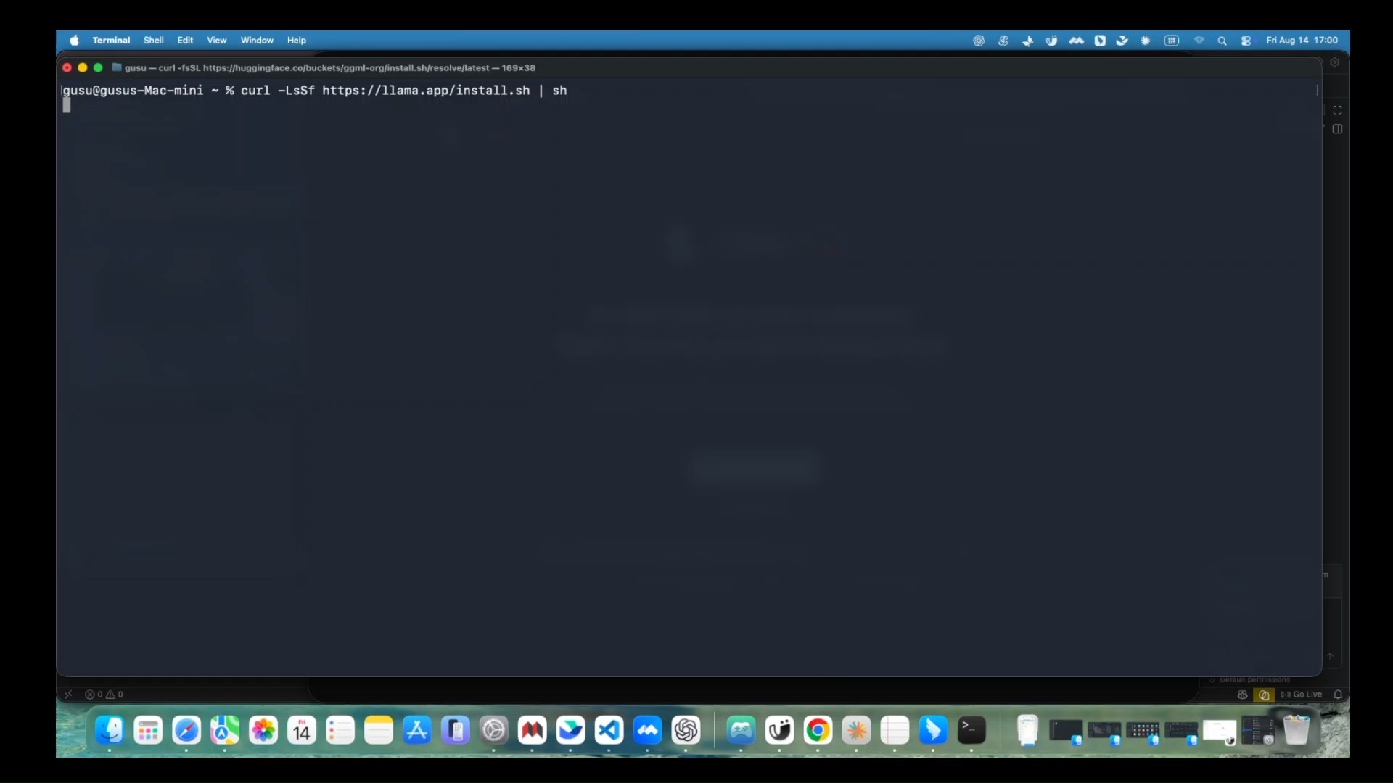Image resolution: width=1393 pixels, height=783 pixels.
Task: Open the Terminal app menu
Action: click(x=111, y=41)
